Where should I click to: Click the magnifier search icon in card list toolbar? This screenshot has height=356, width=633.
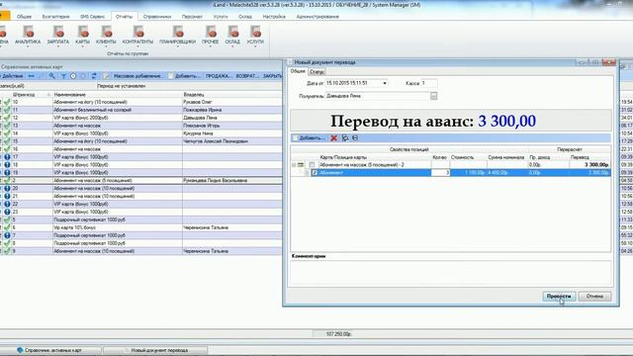pos(52,76)
